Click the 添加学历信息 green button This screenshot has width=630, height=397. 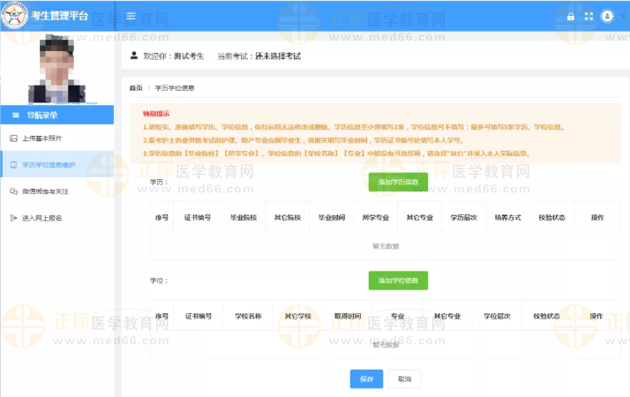tap(397, 181)
